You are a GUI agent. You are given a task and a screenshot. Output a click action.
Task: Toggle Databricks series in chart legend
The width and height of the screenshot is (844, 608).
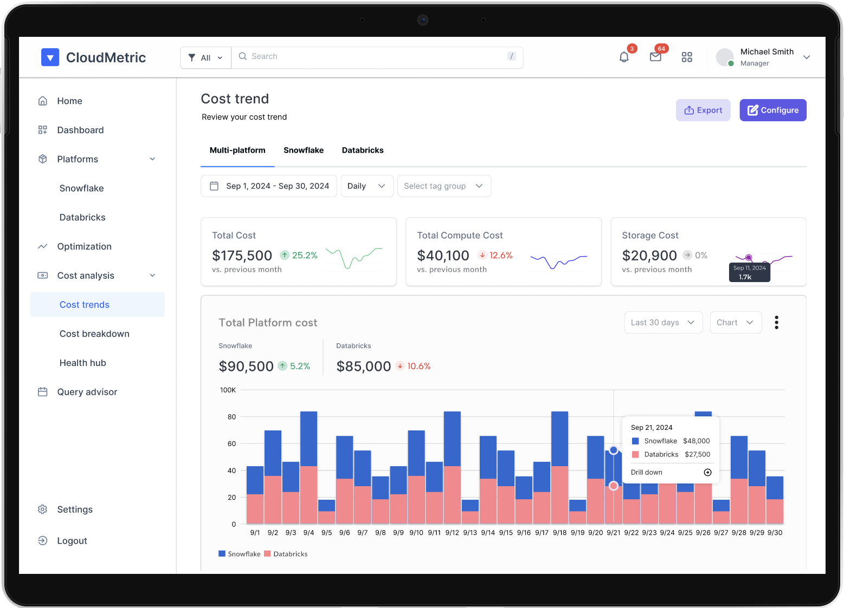(286, 554)
